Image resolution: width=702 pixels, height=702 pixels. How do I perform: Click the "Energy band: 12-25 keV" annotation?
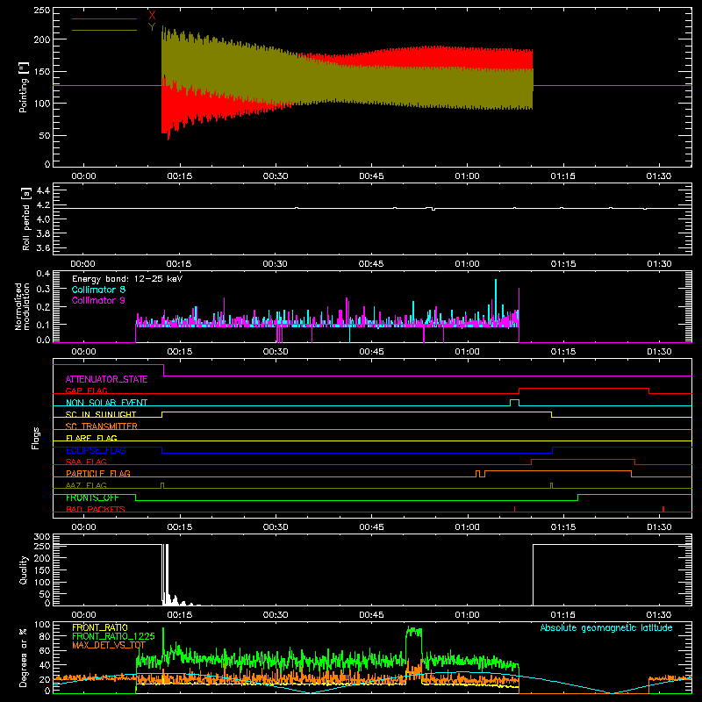[127, 279]
